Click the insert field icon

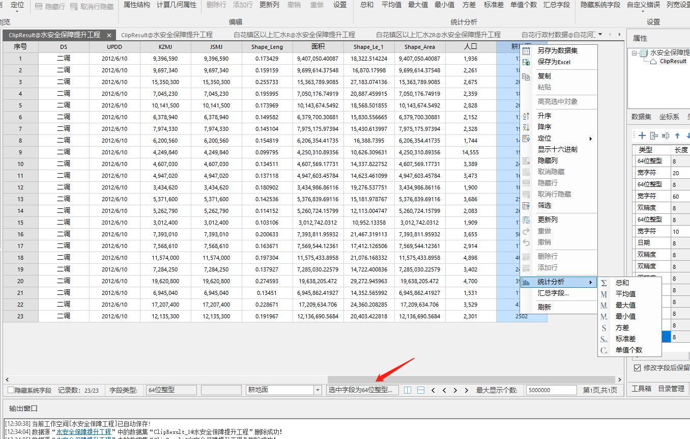[x=654, y=135]
